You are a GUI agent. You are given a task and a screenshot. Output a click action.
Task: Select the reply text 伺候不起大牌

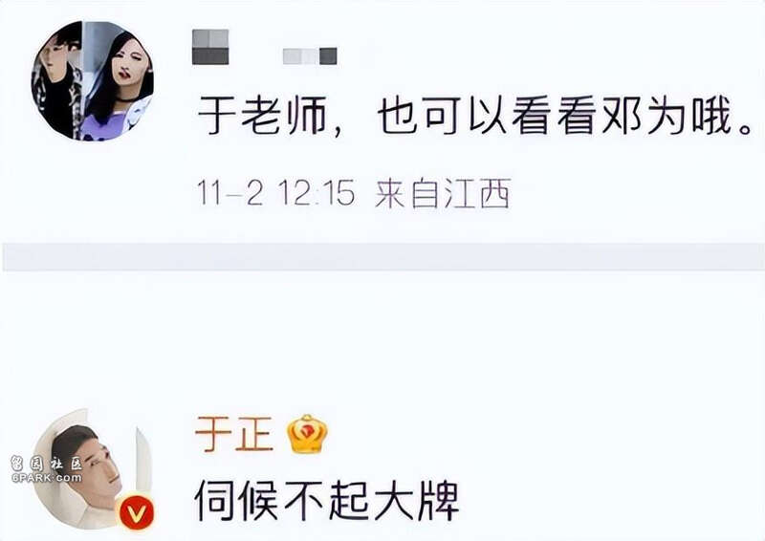click(327, 502)
